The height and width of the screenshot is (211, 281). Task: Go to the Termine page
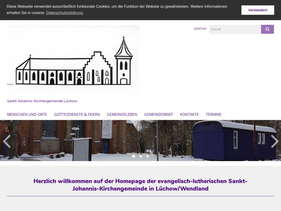[214, 115]
